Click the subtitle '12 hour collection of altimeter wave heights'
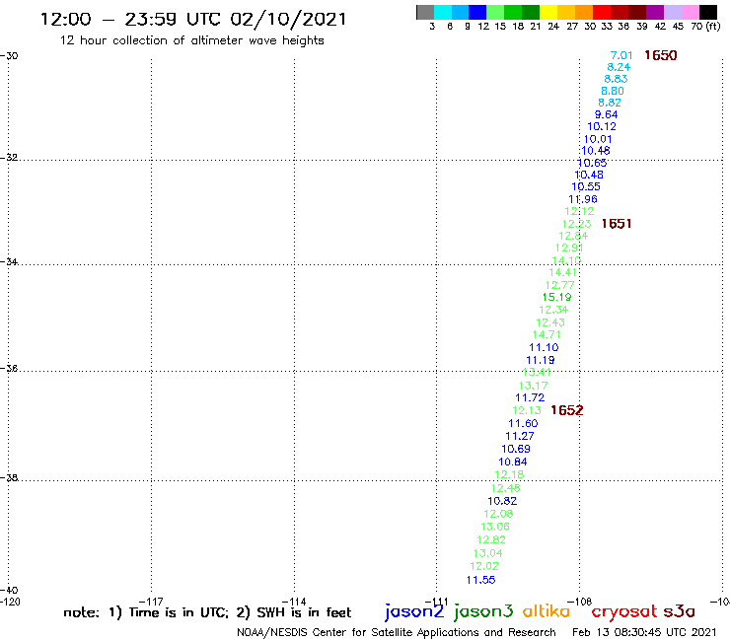Viewport: 730px width, 641px height. click(x=191, y=40)
